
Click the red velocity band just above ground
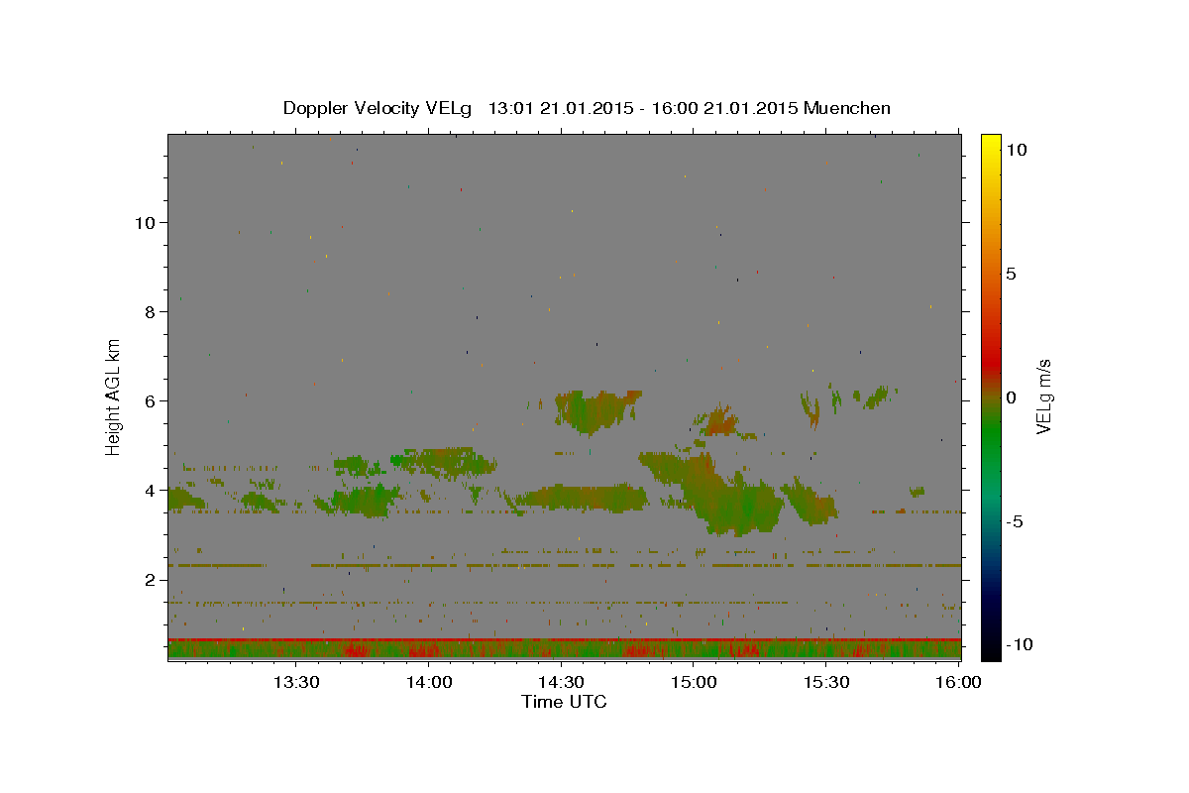pos(564,639)
